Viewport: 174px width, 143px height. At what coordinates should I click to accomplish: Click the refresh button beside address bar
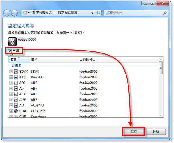(x=98, y=13)
